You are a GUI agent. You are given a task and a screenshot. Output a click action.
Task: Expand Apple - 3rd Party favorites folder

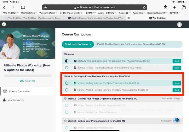click(x=107, y=13)
